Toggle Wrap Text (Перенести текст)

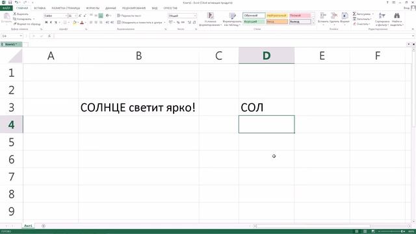tap(129, 16)
